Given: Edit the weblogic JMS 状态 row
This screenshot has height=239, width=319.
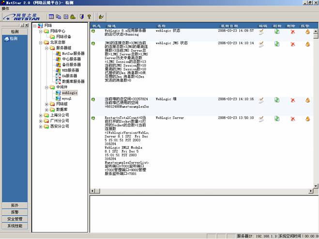Looking at the screenshot, I should (x=261, y=44).
